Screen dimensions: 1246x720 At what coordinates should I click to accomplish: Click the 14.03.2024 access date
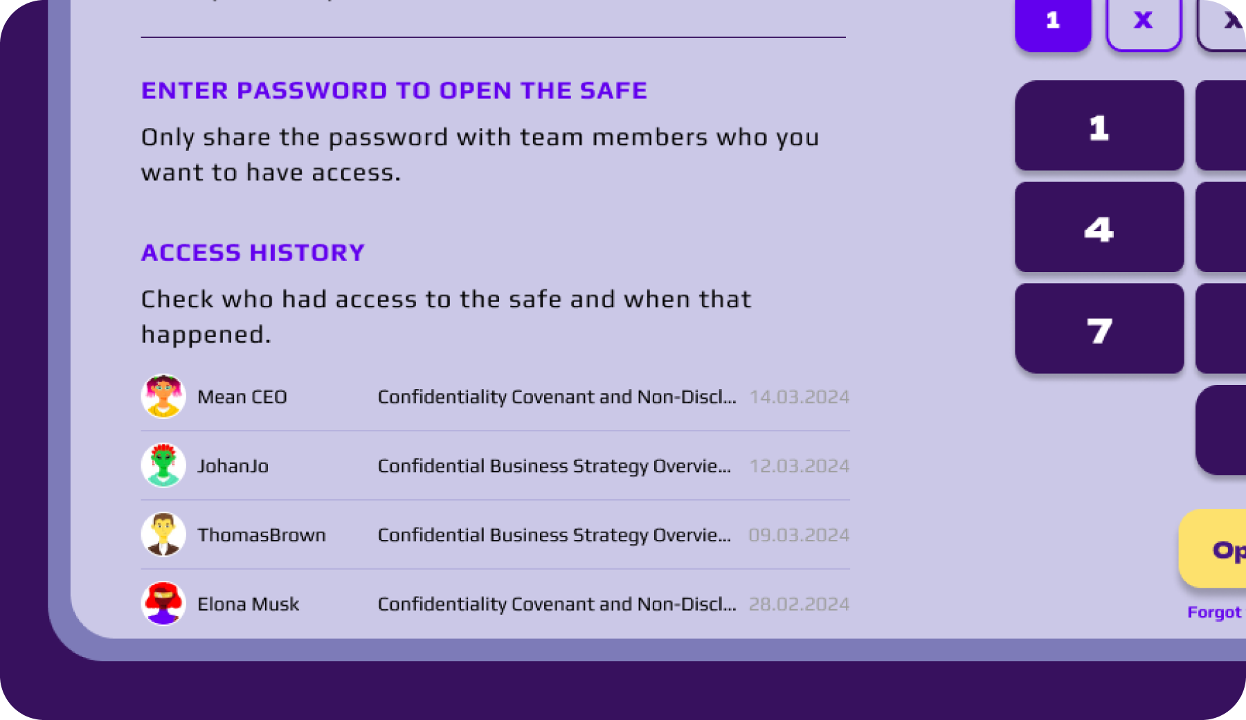coord(799,397)
